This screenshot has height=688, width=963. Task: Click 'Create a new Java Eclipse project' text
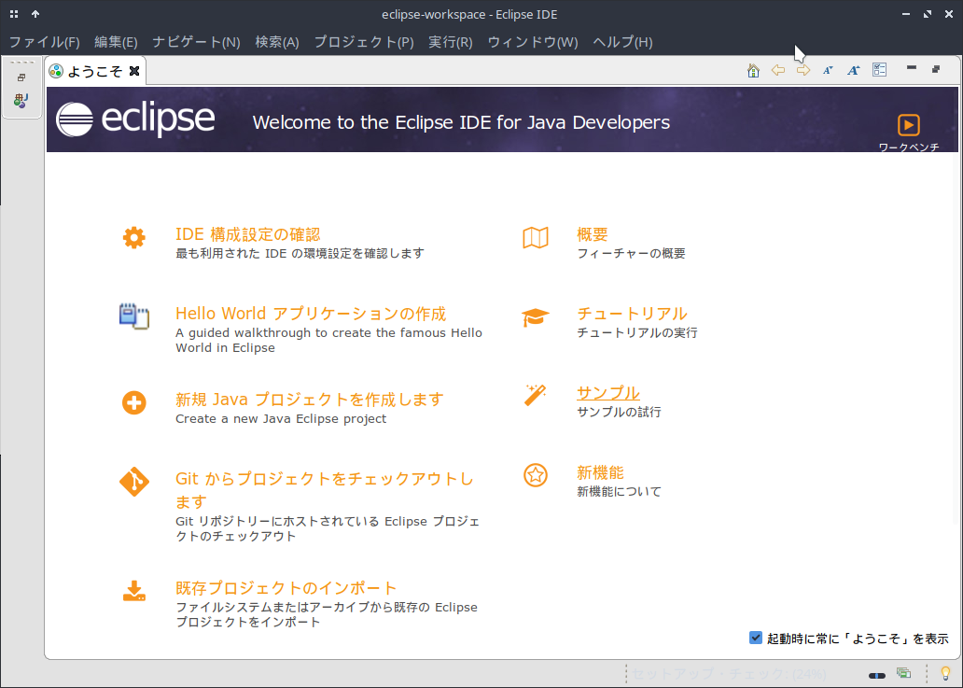coord(281,419)
